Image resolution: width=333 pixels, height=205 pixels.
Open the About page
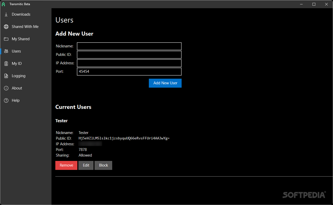click(26, 88)
